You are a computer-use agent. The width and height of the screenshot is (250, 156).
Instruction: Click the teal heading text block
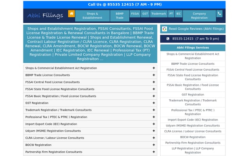pyautogui.click(x=90, y=44)
